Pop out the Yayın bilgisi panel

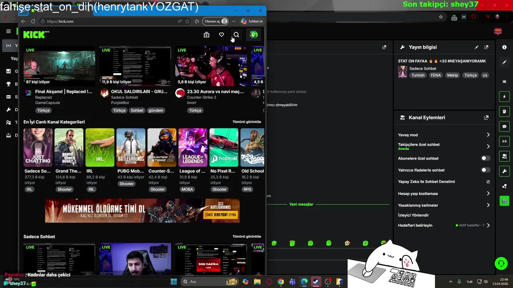pyautogui.click(x=486, y=47)
